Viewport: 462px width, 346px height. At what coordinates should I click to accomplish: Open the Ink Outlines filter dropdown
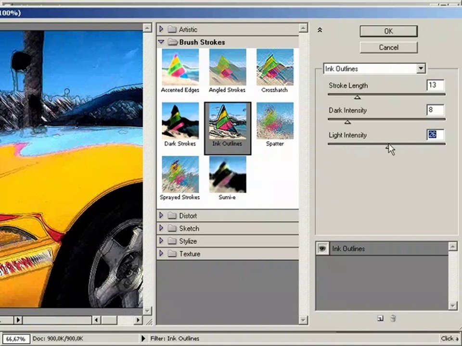(x=421, y=69)
